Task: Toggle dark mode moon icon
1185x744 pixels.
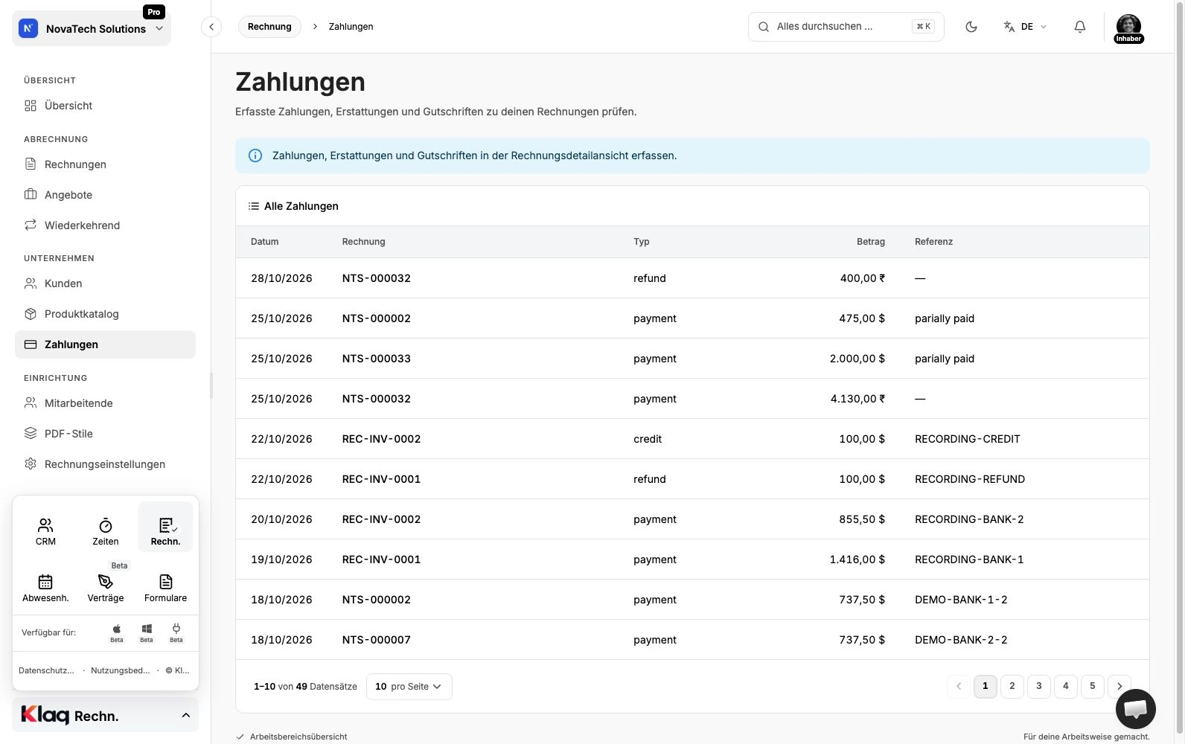Action: 971,27
